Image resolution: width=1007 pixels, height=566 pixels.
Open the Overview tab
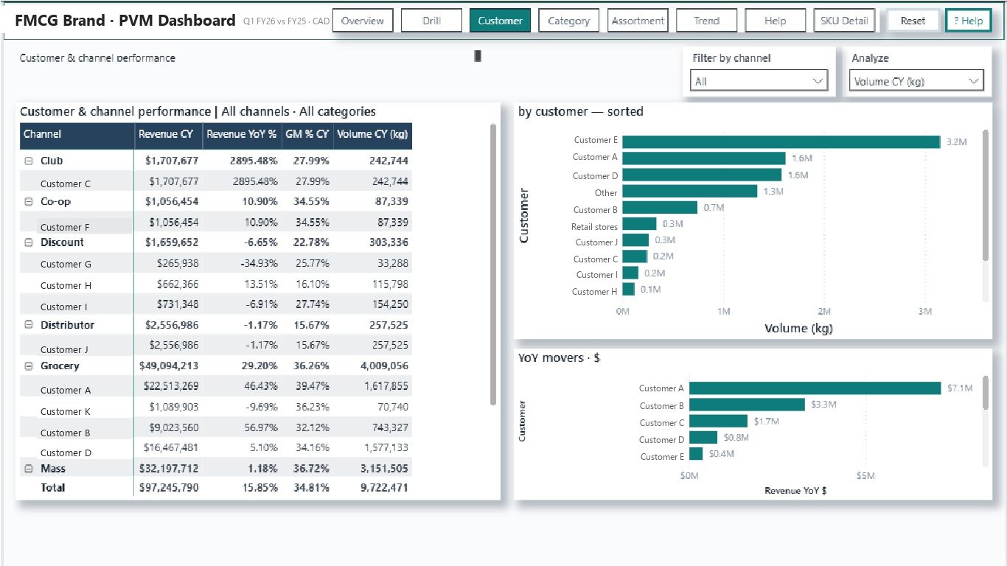363,21
